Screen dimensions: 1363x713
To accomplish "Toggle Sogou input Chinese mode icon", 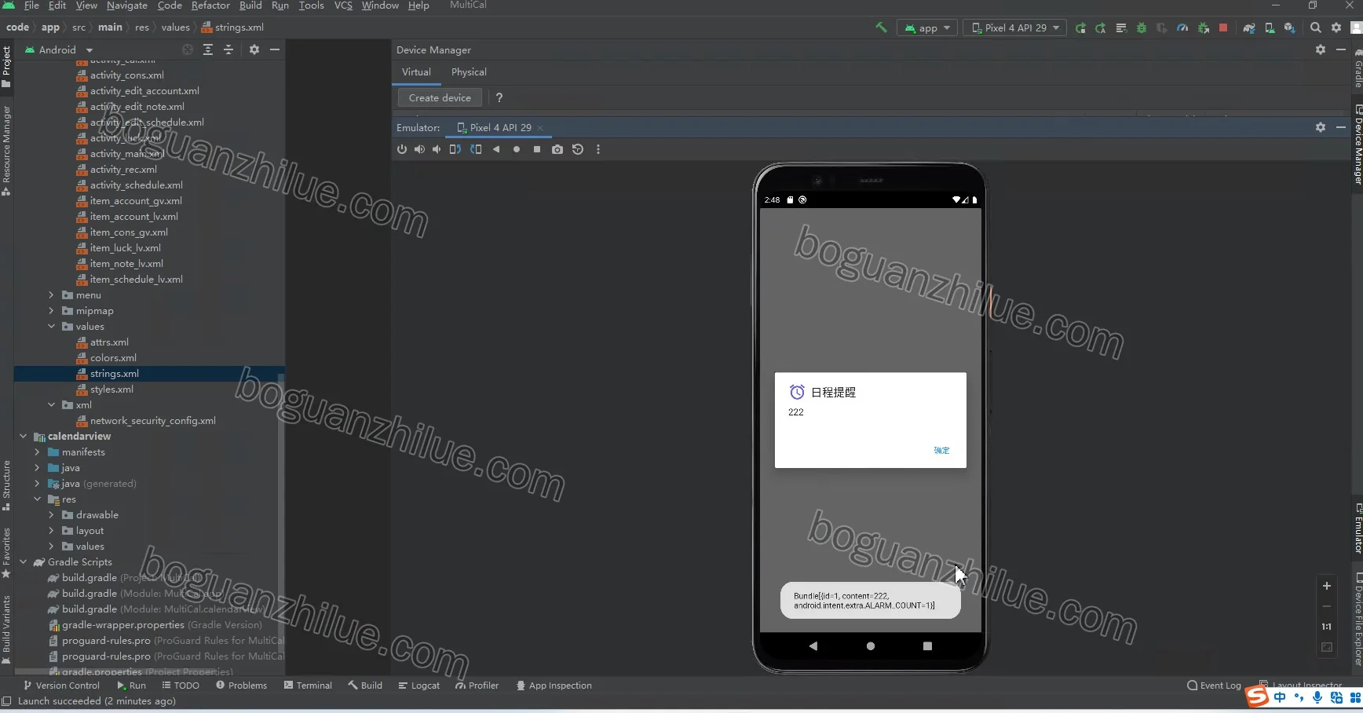I will tap(1280, 697).
